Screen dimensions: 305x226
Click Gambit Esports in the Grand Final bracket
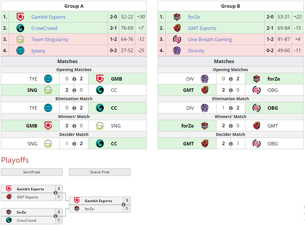pyautogui.click(x=98, y=201)
